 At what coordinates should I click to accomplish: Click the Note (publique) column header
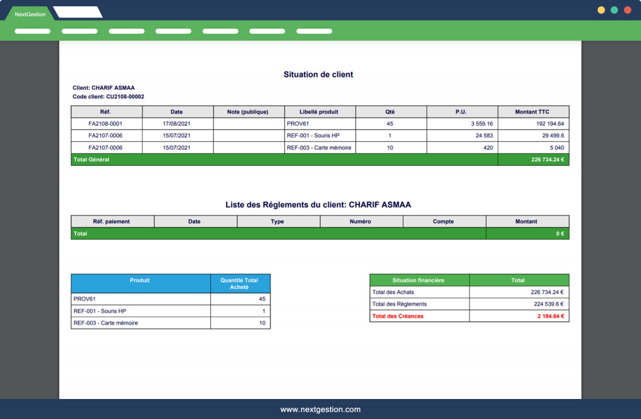point(249,112)
